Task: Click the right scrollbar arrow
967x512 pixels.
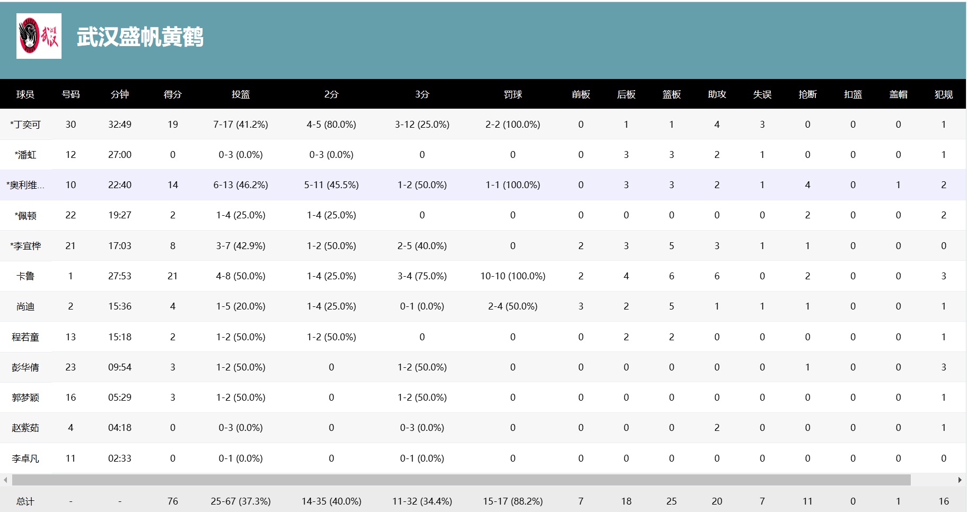Action: click(x=960, y=480)
